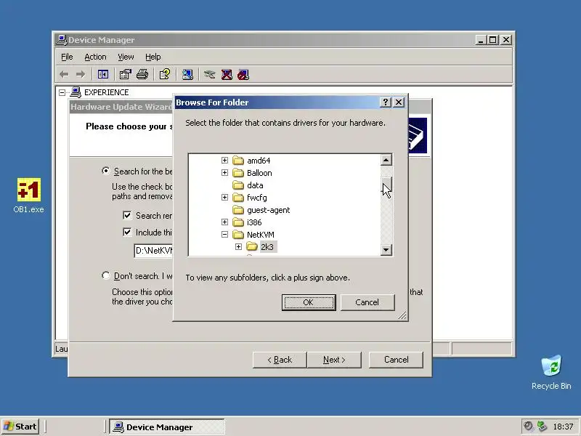Click the Start button
Image resolution: width=581 pixels, height=436 pixels.
[x=20, y=427]
